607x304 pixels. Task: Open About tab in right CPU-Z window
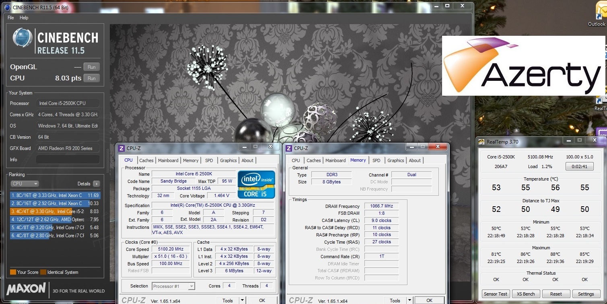point(415,160)
